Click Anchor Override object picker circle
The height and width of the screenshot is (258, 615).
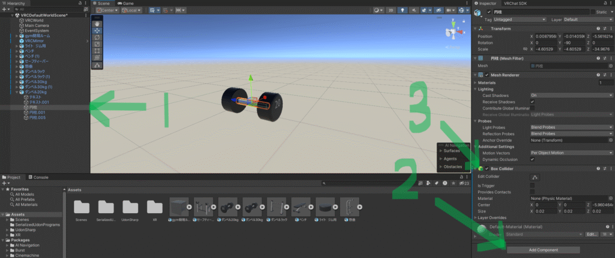611,140
